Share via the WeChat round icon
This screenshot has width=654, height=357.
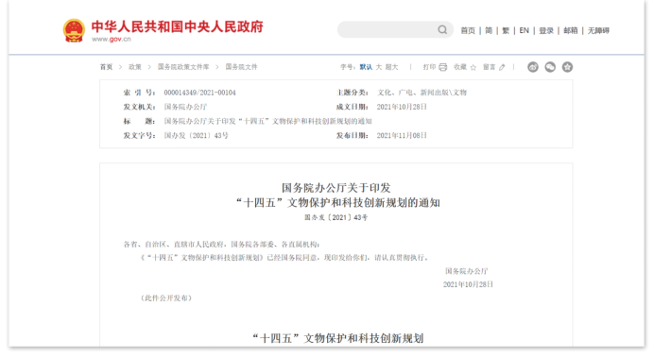(550, 67)
